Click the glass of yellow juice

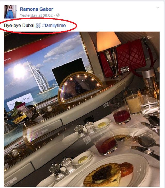(133, 102)
